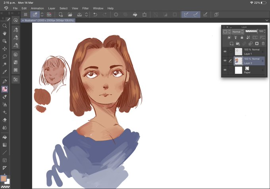The width and height of the screenshot is (270, 189).
Task: Select the highlighted Brush tool
Action: [5, 89]
